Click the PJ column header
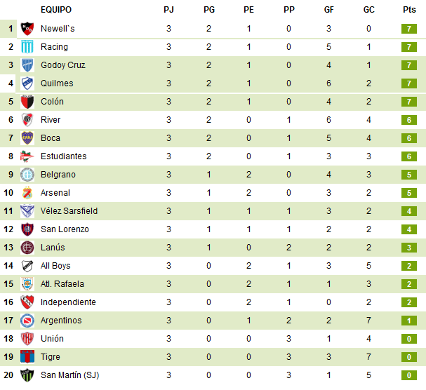The image size is (426, 390). (168, 10)
